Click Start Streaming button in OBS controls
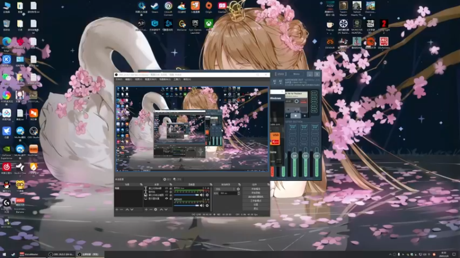The image size is (460, 258). [255, 189]
